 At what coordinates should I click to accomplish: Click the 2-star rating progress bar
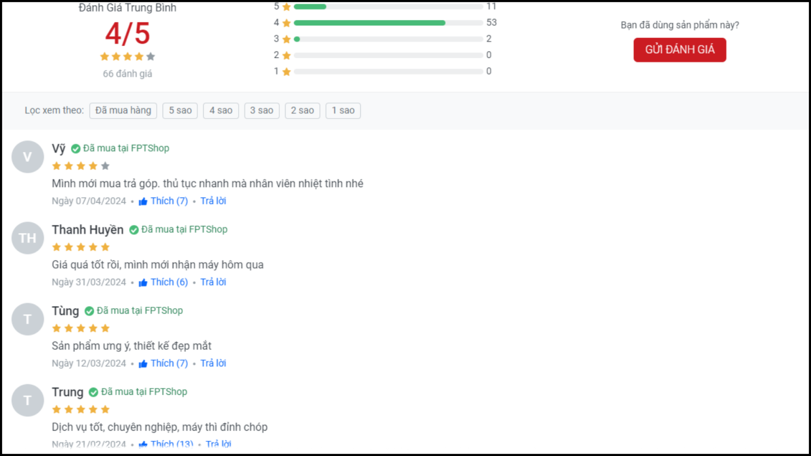pyautogui.click(x=388, y=55)
